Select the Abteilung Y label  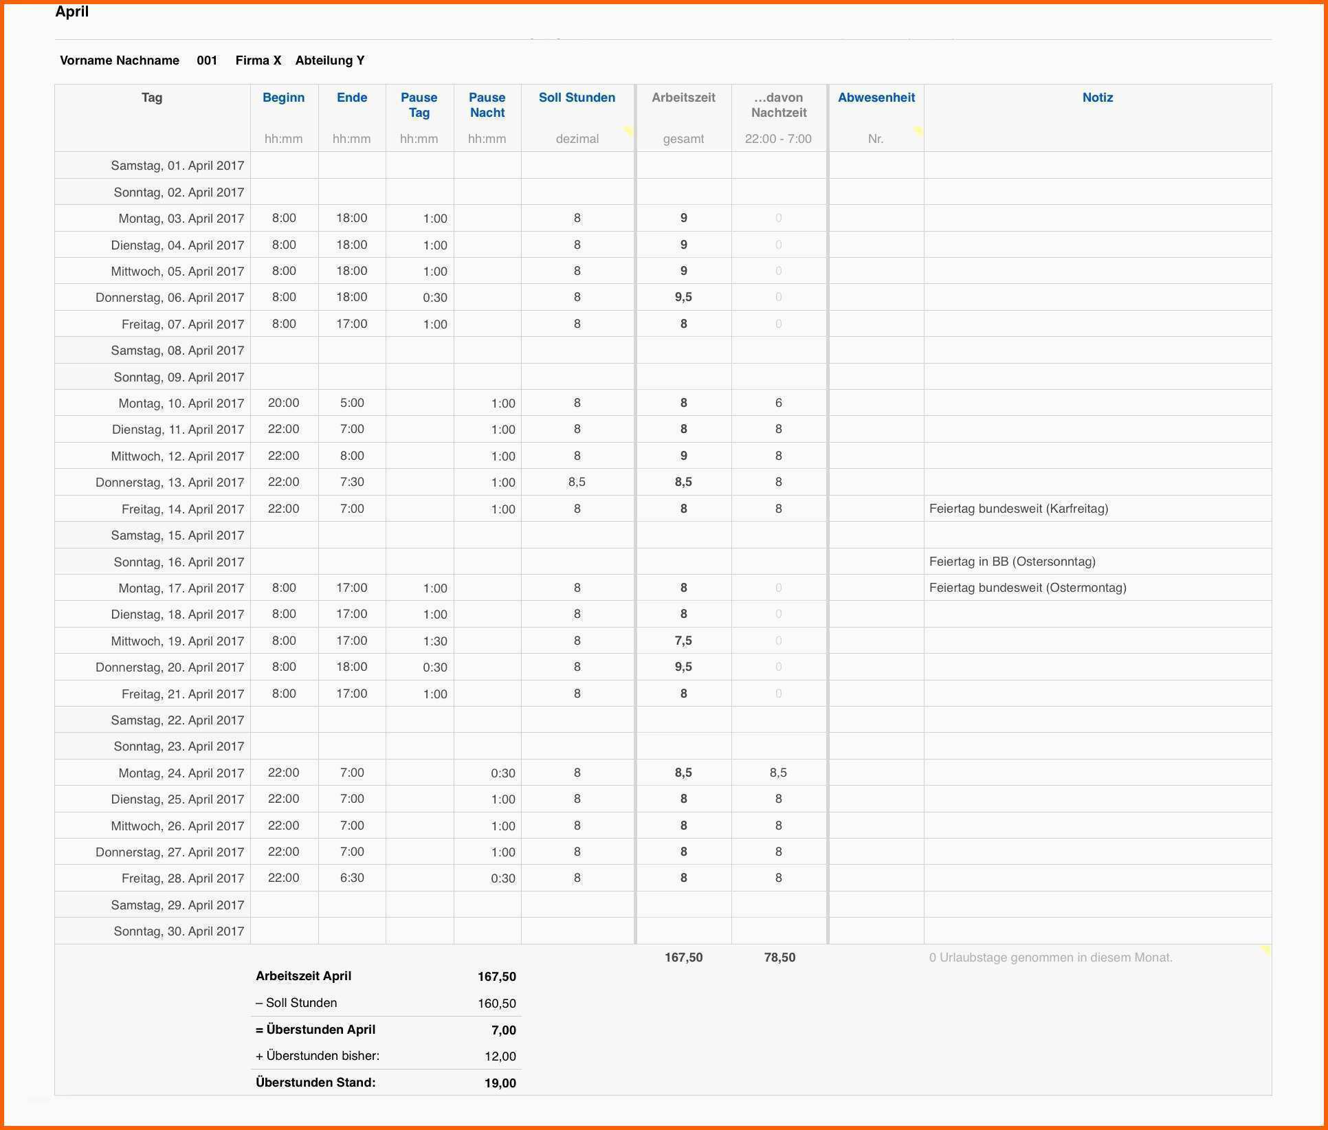pyautogui.click(x=330, y=60)
